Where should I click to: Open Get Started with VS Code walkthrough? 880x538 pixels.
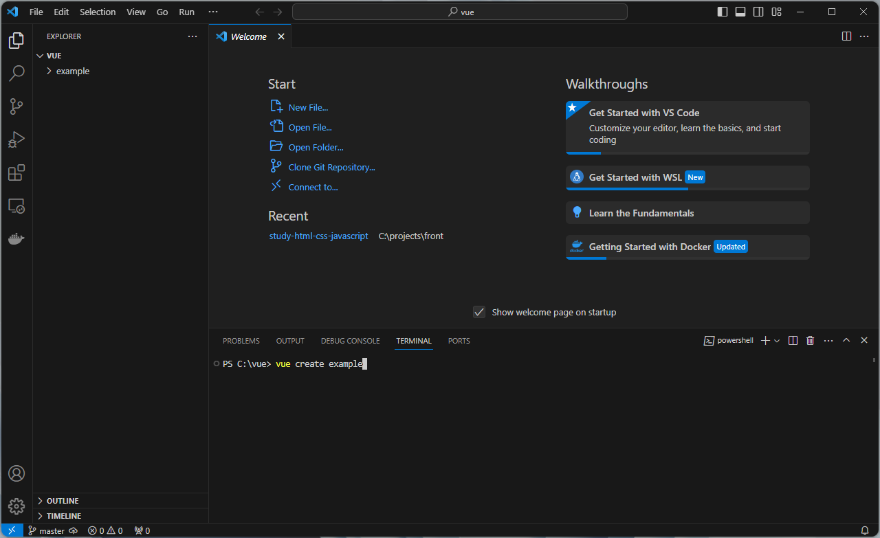[x=687, y=128]
